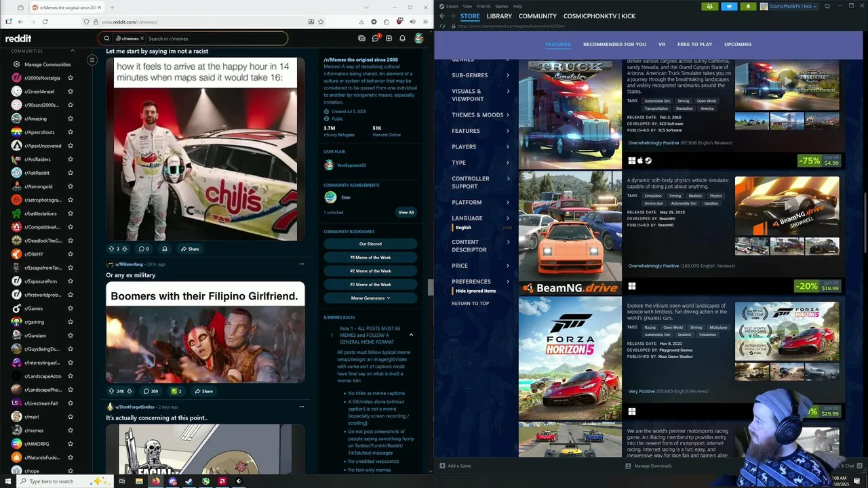The width and height of the screenshot is (868, 488).
Task: Reload the Steam store page
Action: pyautogui.click(x=442, y=26)
